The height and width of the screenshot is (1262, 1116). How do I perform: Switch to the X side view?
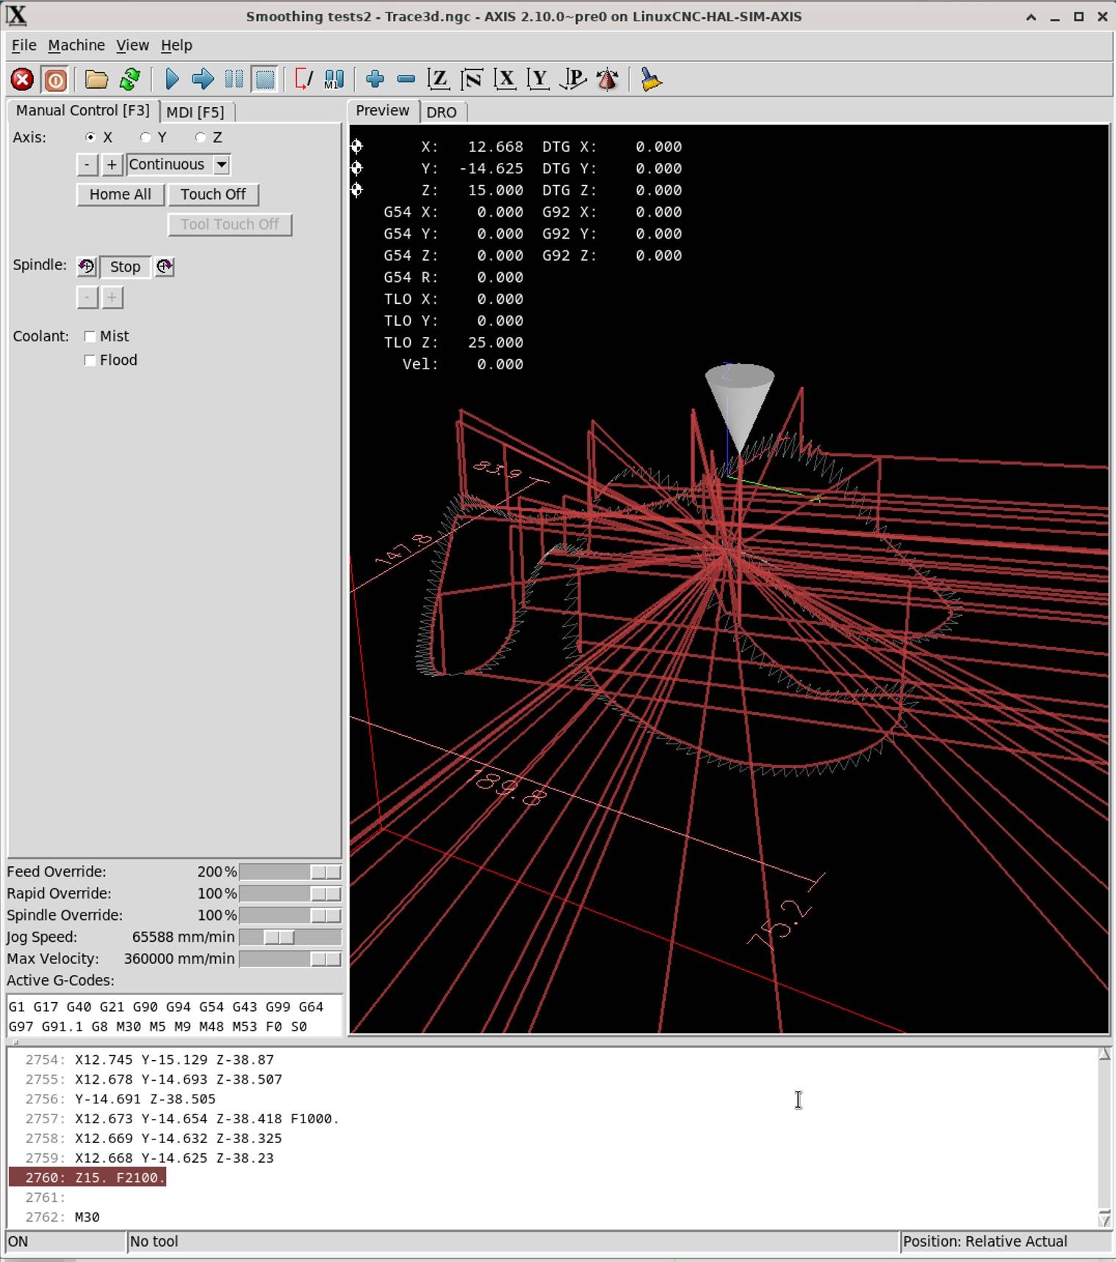pos(505,79)
